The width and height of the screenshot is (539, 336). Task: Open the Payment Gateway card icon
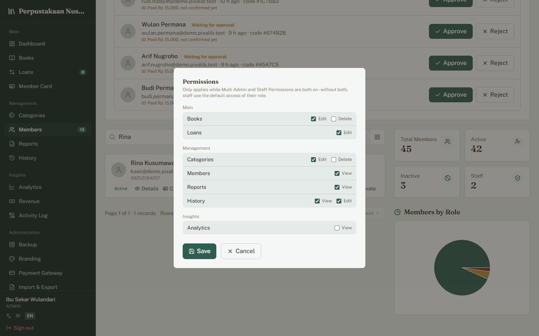click(x=12, y=273)
